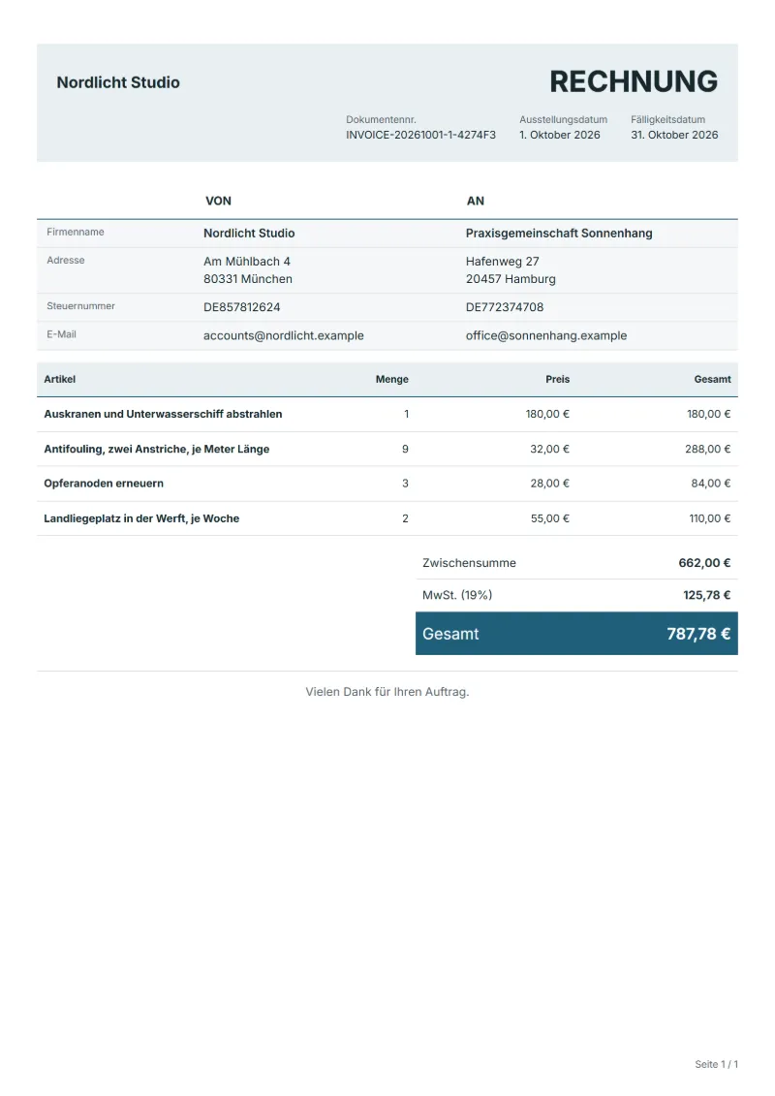
Task: Select sender tax number DE857812624
Action: tap(242, 307)
